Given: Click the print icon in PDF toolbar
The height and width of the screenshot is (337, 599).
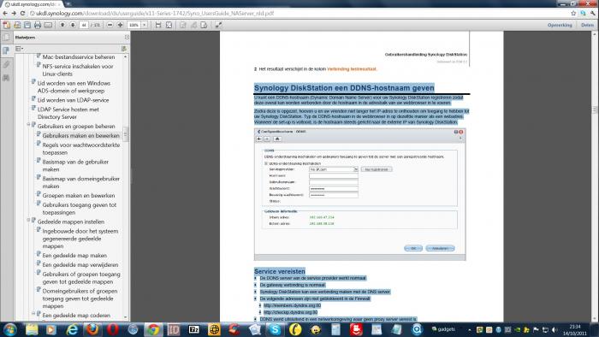Looking at the screenshot, I should point(38,25).
